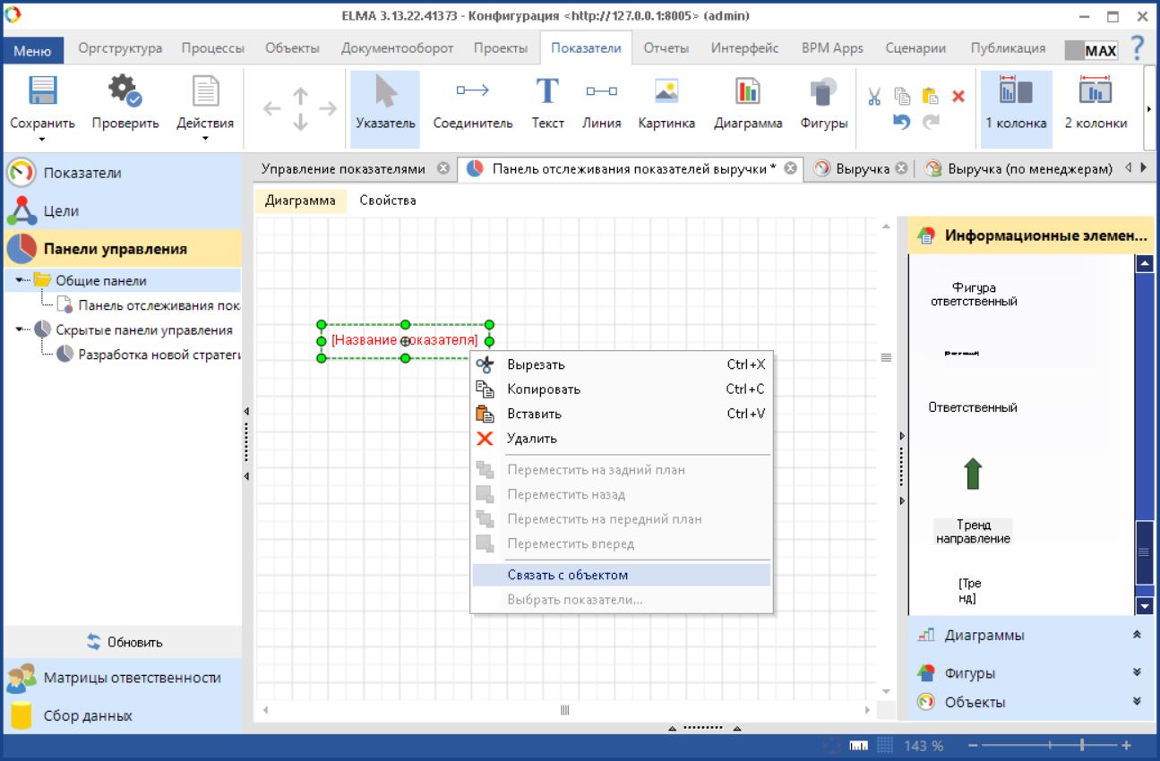Pick the Текст text tool
This screenshot has height=761, width=1160.
547,104
